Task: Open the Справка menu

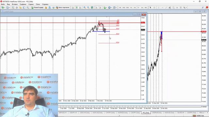Action: (45, 4)
